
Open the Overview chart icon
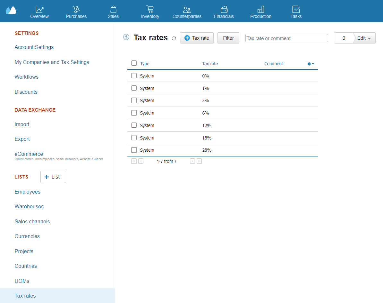[x=39, y=9]
